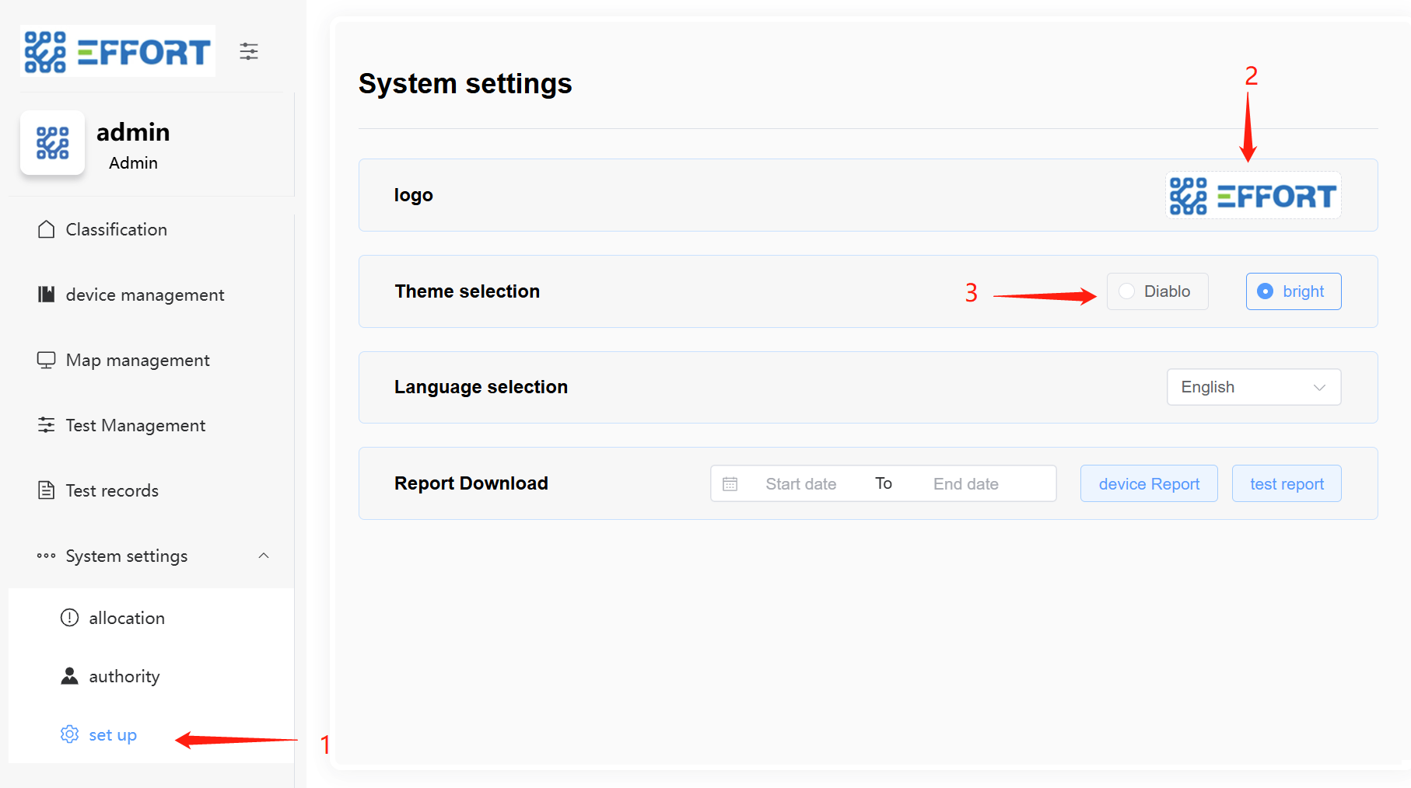
Task: Click the sidebar collapse sliders icon
Action: [249, 52]
